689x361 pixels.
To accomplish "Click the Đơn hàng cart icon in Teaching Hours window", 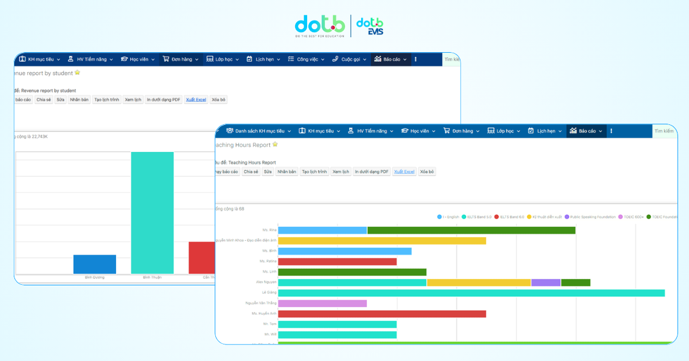I will [x=446, y=131].
